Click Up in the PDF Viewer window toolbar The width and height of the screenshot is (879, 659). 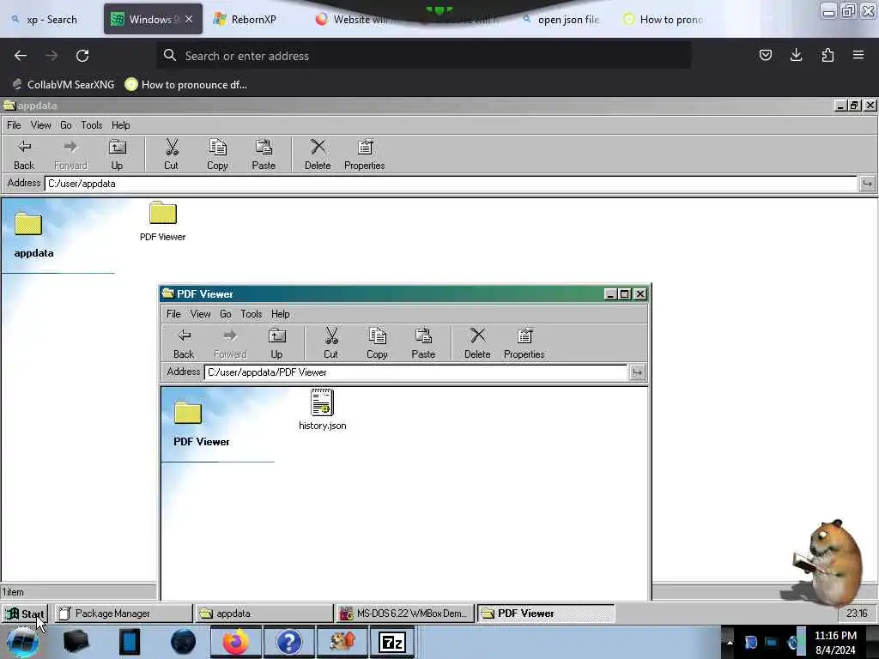pyautogui.click(x=276, y=343)
